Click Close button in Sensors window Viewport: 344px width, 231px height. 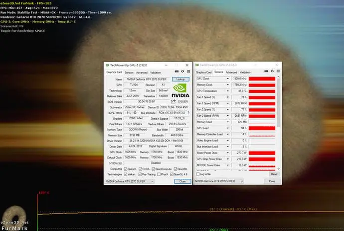click(x=272, y=181)
